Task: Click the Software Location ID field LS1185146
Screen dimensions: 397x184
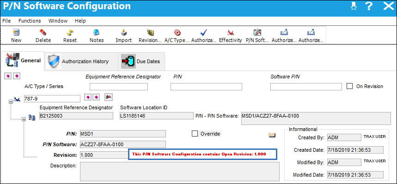Action: coord(157,116)
